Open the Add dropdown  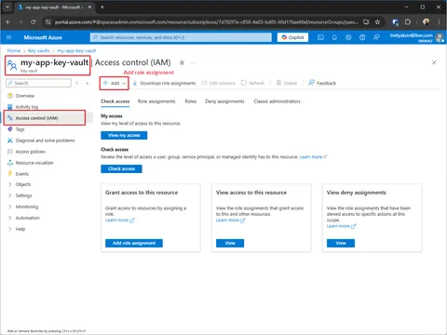tap(115, 83)
